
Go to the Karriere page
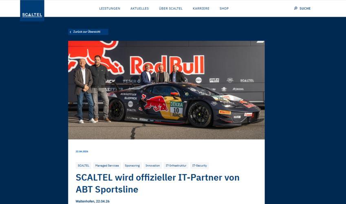pos(201,9)
